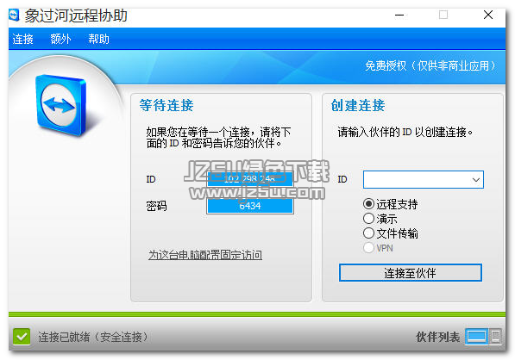Viewport: 515px width, 360px height.
Task: Show partner list with the wide panel icon
Action: [x=476, y=337]
